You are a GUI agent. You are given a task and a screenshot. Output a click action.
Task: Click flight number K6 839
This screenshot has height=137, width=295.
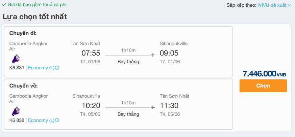[17, 68]
